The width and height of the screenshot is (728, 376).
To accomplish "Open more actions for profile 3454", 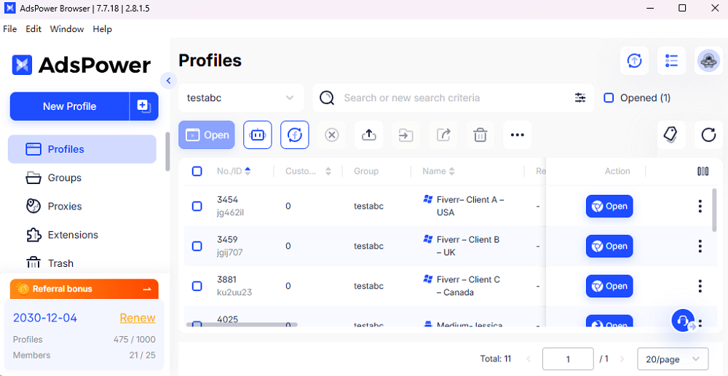I will pyautogui.click(x=700, y=206).
